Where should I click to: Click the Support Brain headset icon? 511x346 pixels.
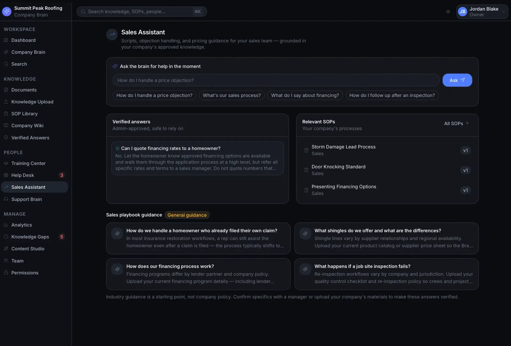[x=6, y=199]
